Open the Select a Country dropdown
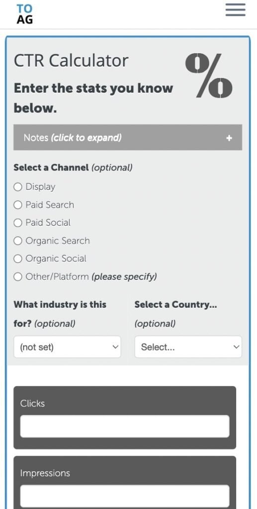Screen dimensions: 257x509 [x=188, y=347]
